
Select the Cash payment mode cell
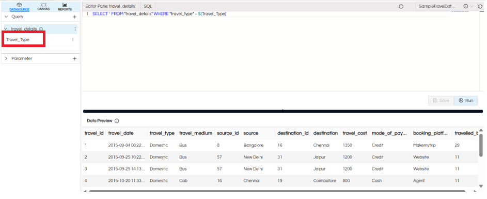[377, 181]
